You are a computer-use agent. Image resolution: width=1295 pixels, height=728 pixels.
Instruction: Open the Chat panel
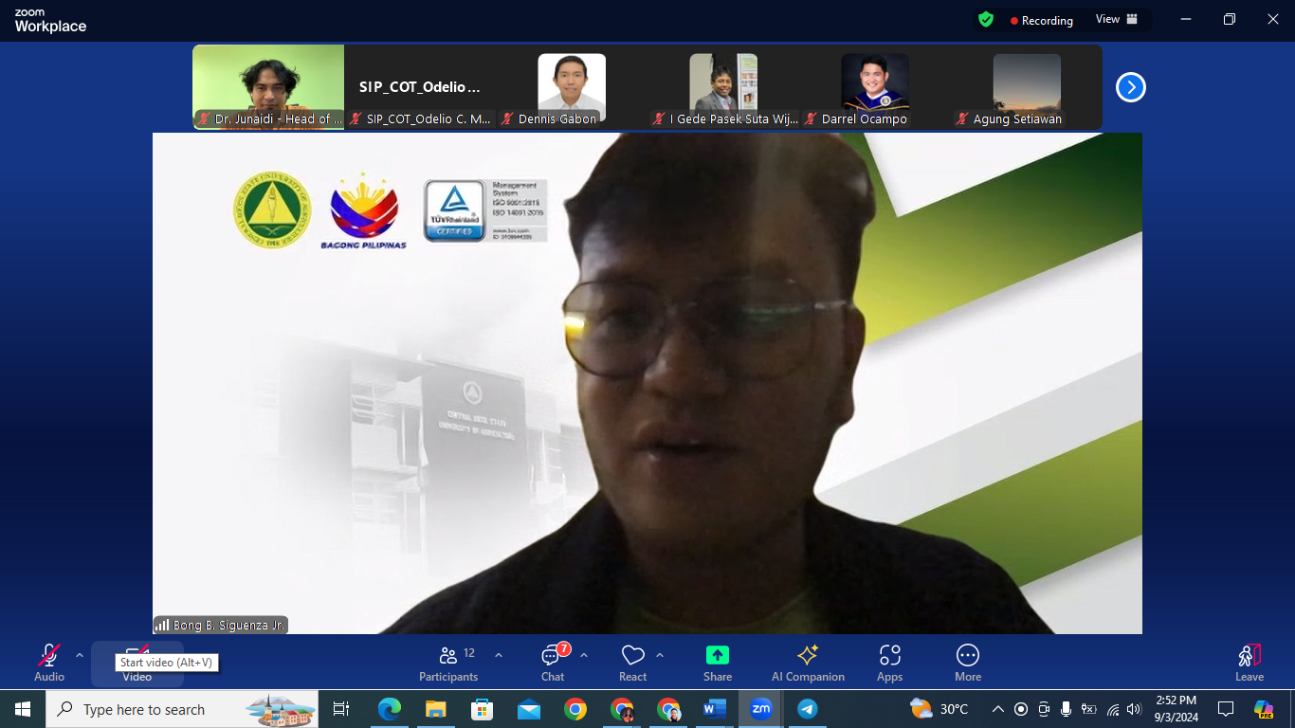tap(553, 663)
